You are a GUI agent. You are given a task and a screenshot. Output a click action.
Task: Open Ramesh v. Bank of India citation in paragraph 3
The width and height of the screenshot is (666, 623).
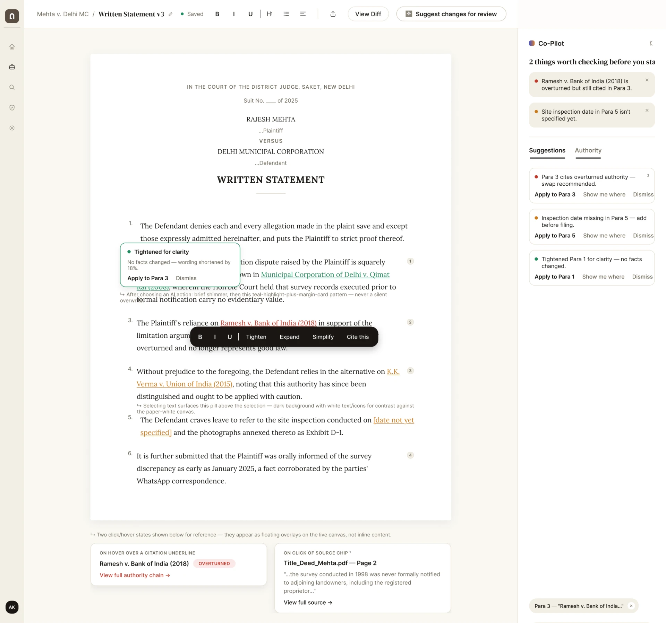click(268, 323)
